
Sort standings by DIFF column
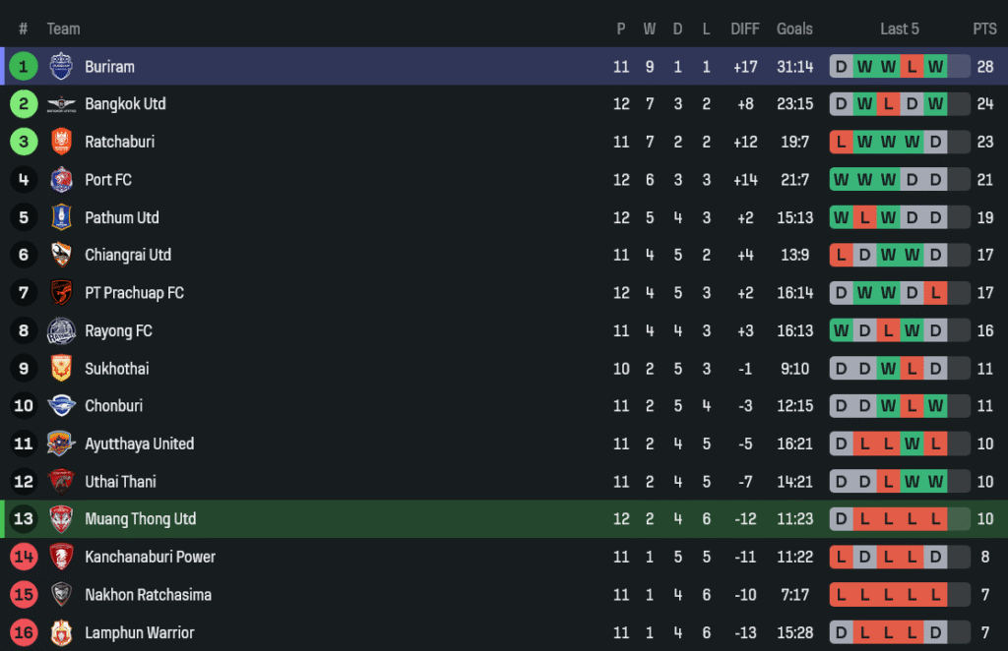tap(745, 29)
